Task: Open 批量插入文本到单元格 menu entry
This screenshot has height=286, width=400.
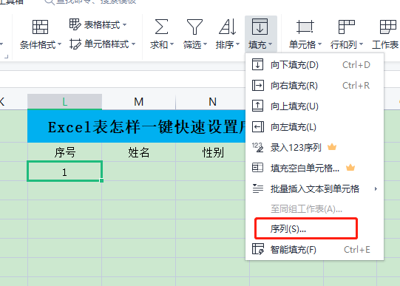Action: pos(314,188)
